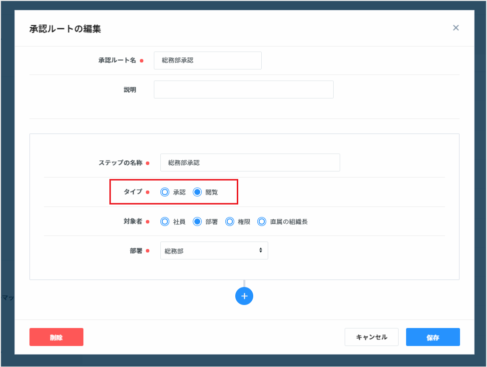This screenshot has width=487, height=367.
Task: Close the 承認ルートの編集 dialog with X
Action: point(456,28)
